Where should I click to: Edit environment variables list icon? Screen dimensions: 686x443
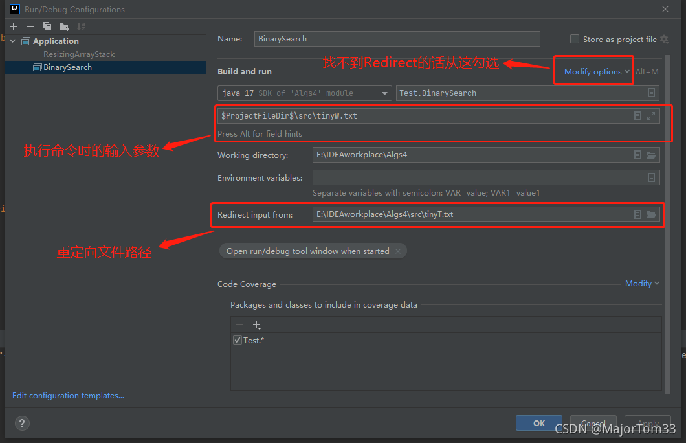click(x=651, y=177)
